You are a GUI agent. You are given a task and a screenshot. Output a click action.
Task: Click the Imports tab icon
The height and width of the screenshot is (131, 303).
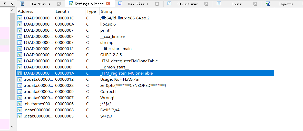[x=268, y=4]
